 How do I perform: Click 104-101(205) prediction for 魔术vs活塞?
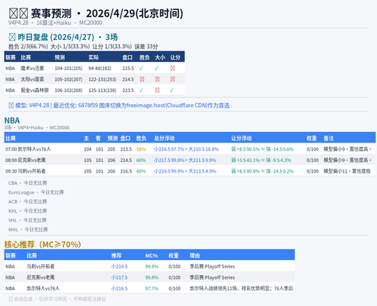coord(69,69)
